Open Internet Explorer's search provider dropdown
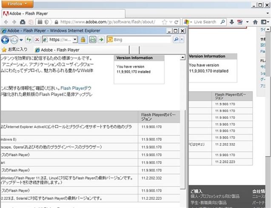This screenshot has width=271, height=208. coord(182,39)
